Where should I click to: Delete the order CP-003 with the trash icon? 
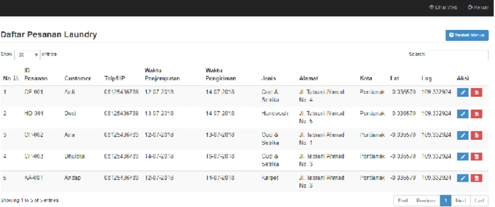coord(476,157)
